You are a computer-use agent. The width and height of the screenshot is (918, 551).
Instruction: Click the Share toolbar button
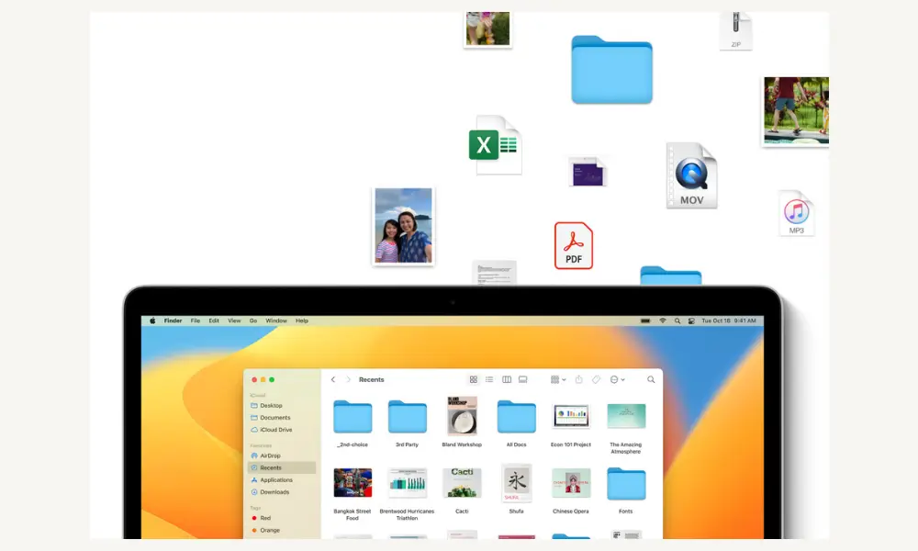click(578, 379)
